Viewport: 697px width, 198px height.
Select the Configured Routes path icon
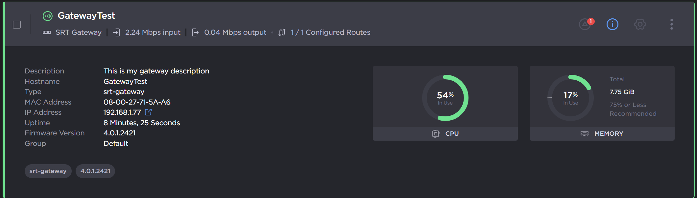(282, 32)
